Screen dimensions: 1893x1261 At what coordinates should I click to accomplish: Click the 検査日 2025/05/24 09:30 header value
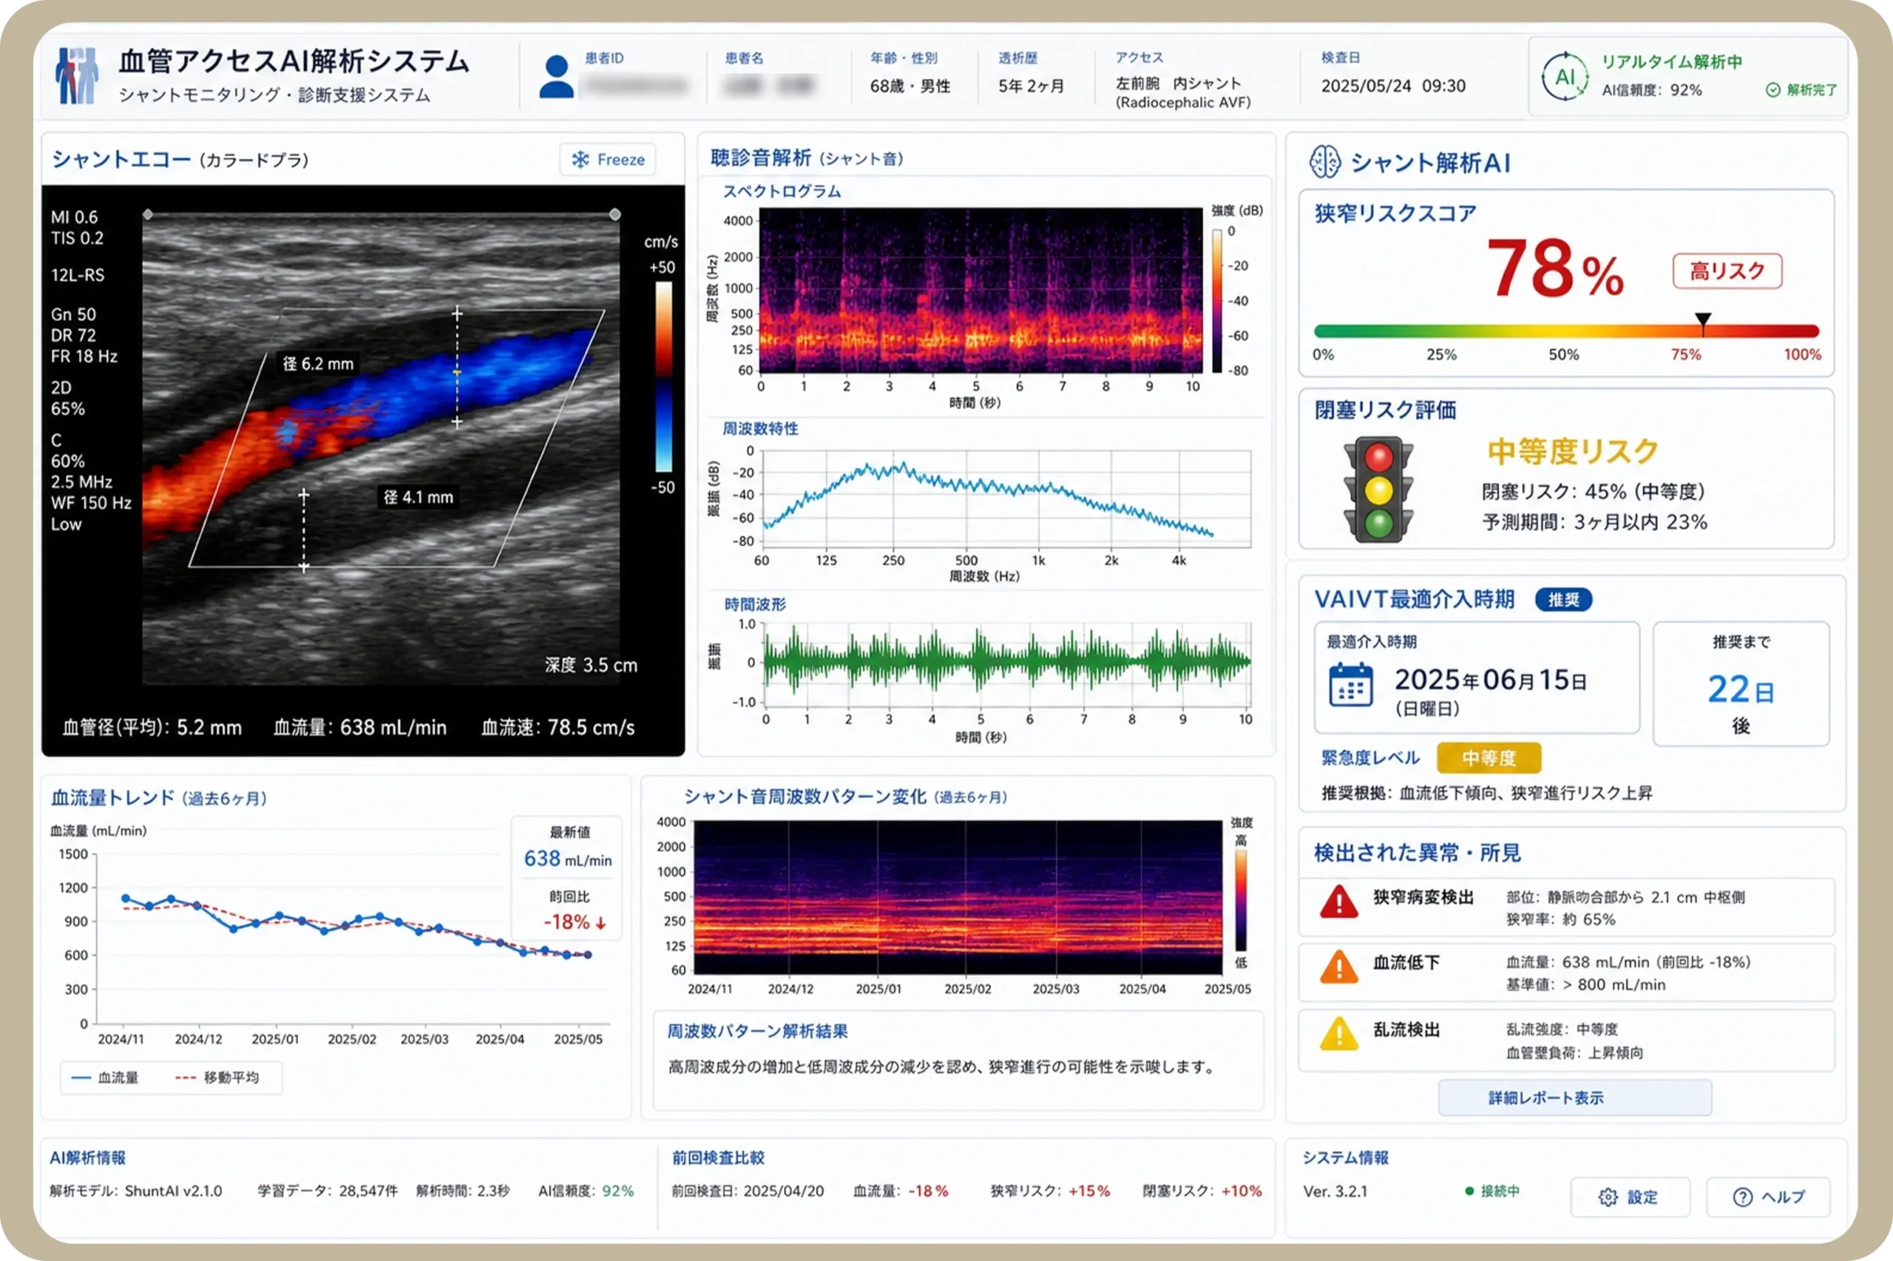1393,86
